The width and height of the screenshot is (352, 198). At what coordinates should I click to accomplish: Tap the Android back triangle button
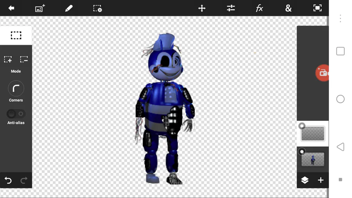(340, 147)
